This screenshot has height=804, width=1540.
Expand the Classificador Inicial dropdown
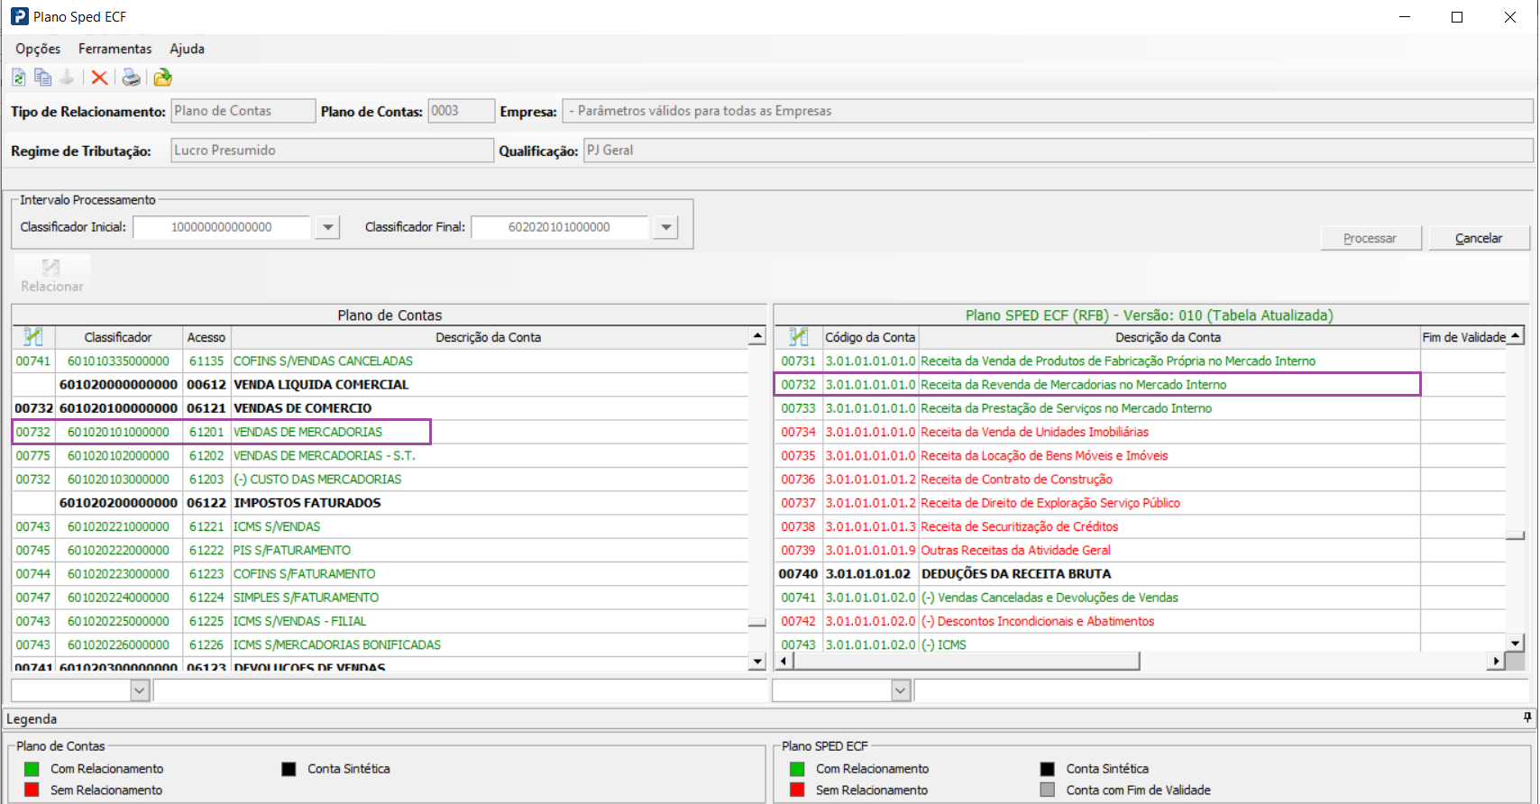pos(327,227)
